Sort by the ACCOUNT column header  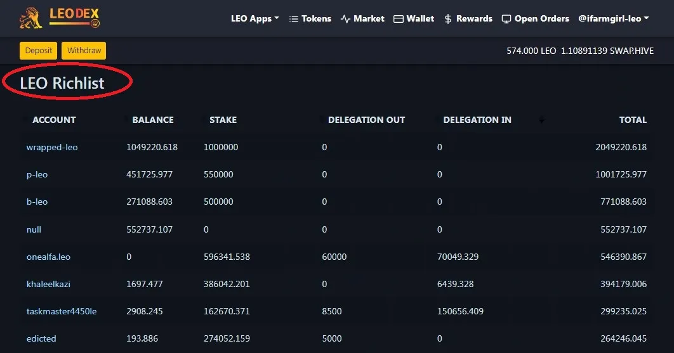pos(54,120)
